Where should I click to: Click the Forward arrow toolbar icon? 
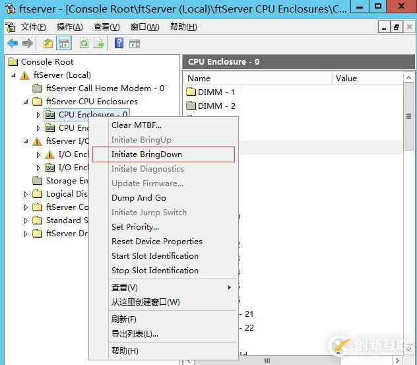point(28,43)
